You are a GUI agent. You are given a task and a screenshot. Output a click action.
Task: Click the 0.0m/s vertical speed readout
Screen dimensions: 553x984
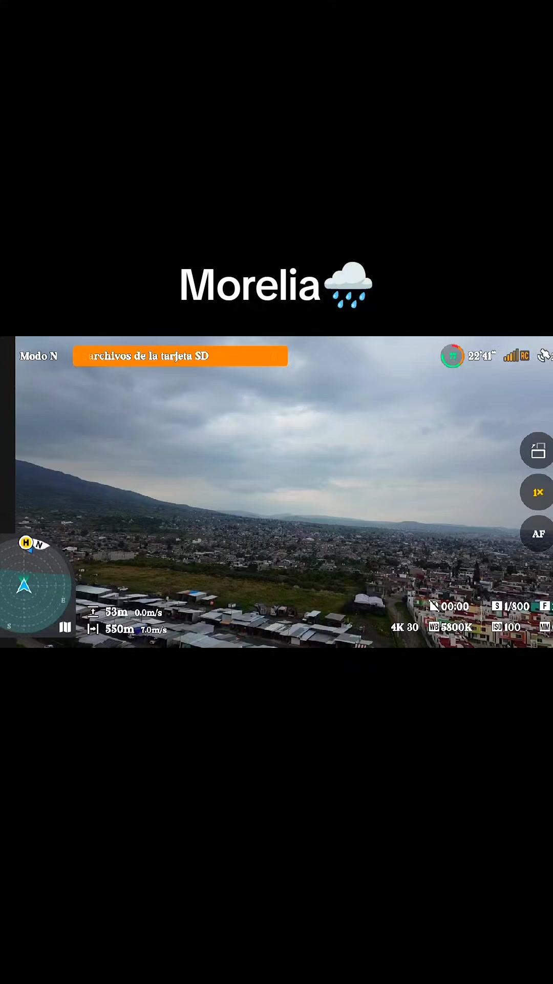(x=148, y=612)
